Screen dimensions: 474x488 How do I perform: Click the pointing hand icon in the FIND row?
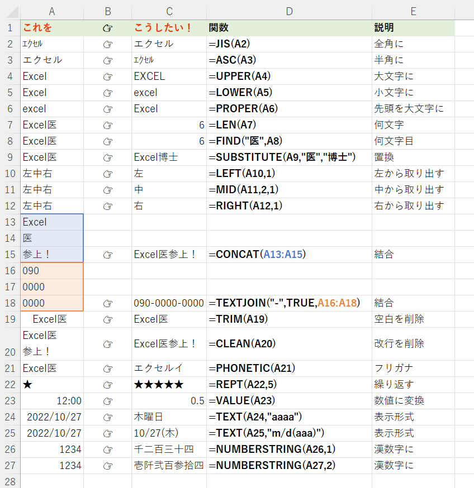tap(107, 141)
